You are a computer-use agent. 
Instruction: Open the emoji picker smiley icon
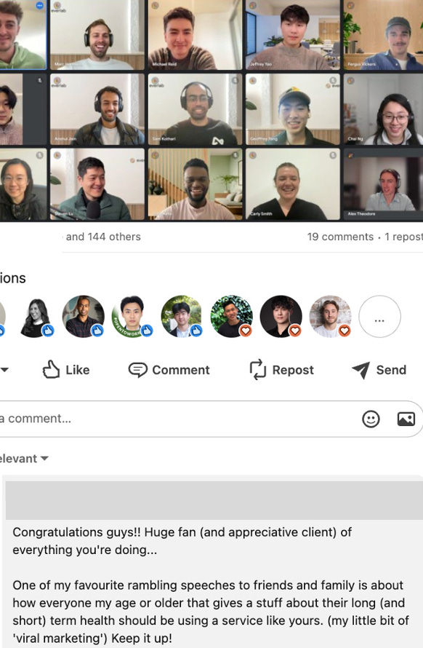pyautogui.click(x=371, y=419)
